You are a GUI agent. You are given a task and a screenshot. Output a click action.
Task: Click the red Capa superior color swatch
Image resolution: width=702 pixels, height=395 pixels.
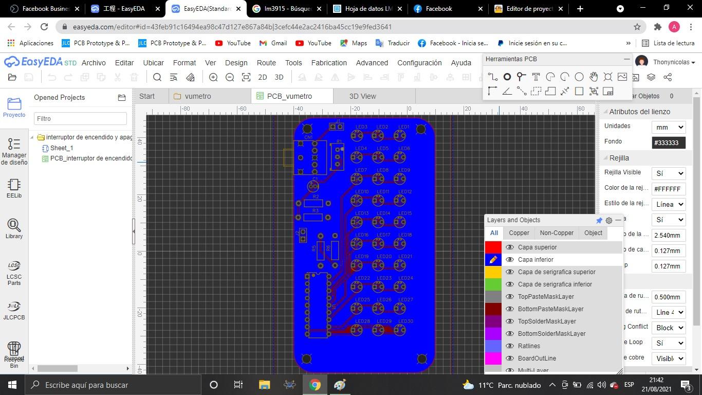pyautogui.click(x=493, y=247)
